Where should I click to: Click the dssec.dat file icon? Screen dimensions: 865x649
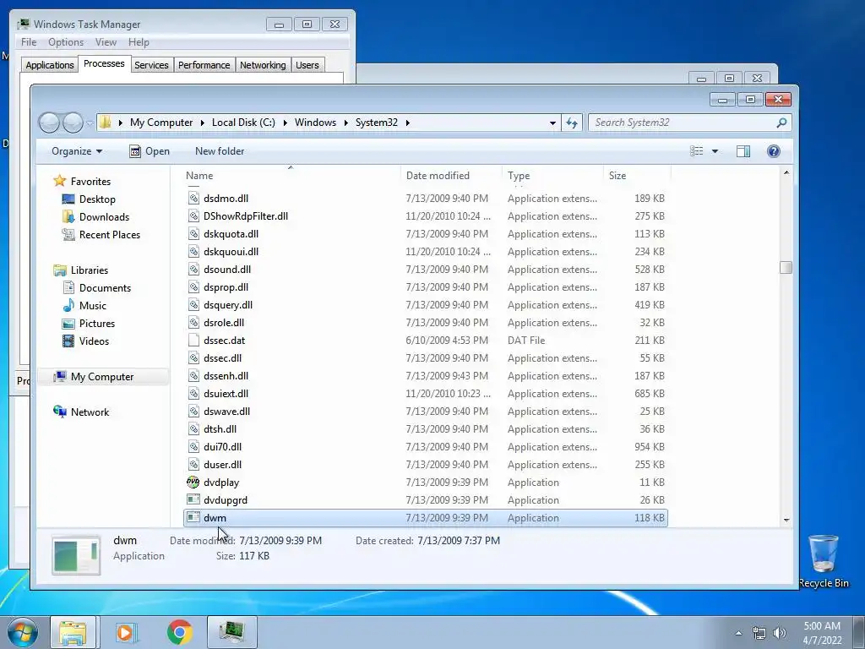(x=193, y=340)
